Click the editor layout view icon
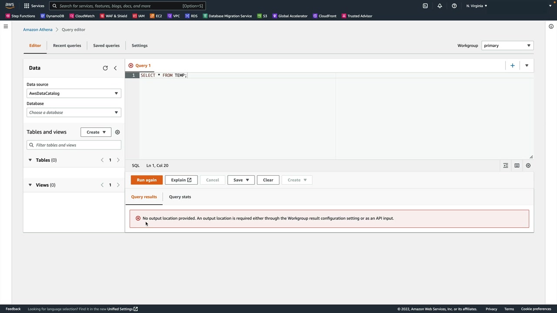The image size is (557, 313). 517,166
